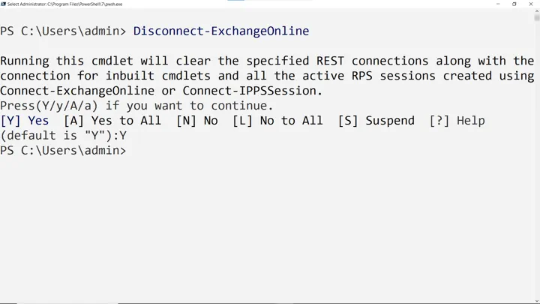Screen dimensions: 540x304
Task: Click the scrollbar up arrow
Action: (x=537, y=11)
